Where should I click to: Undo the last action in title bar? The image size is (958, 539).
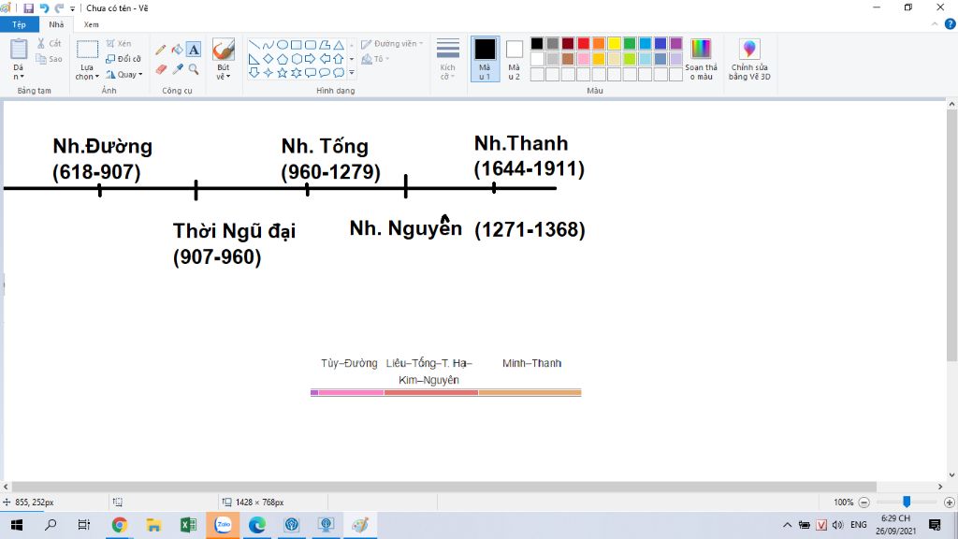tap(44, 8)
